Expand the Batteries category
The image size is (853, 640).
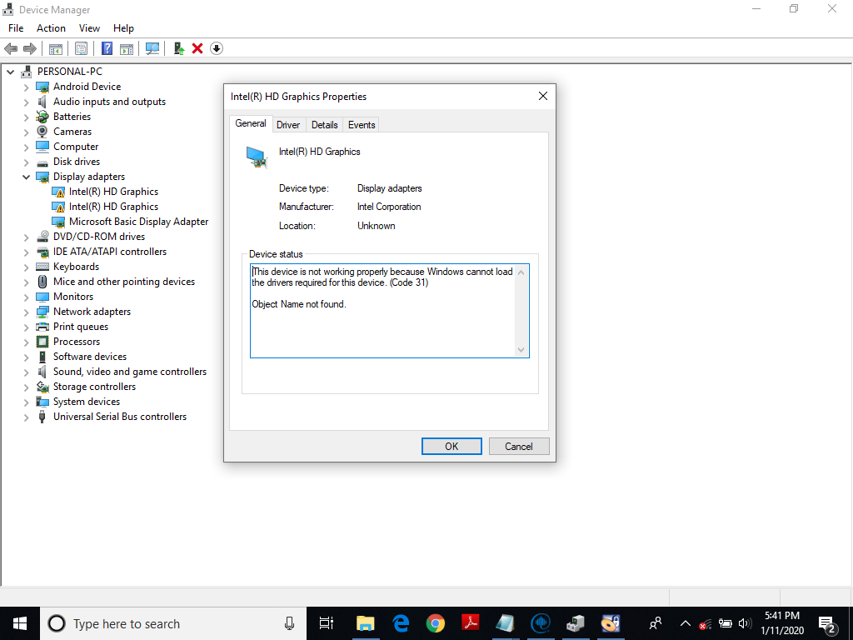coord(26,117)
